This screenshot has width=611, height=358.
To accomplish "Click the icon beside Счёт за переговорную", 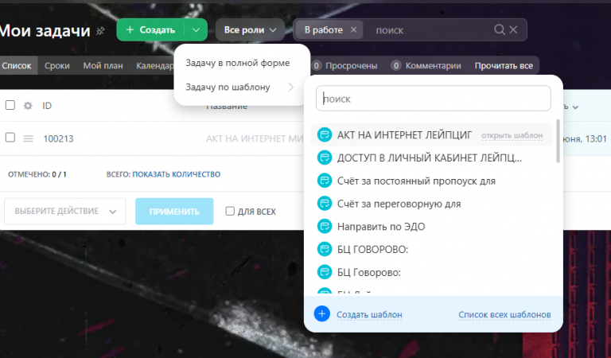I will click(325, 204).
